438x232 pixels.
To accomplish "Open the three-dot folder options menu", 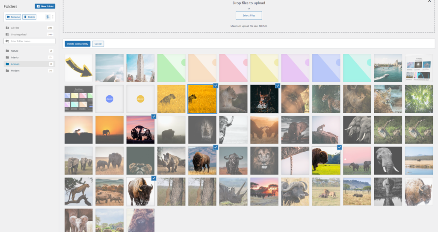I will [53, 17].
